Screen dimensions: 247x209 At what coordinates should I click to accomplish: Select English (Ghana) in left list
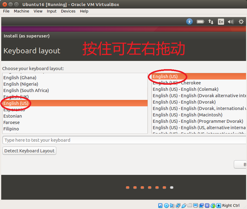click(75, 78)
